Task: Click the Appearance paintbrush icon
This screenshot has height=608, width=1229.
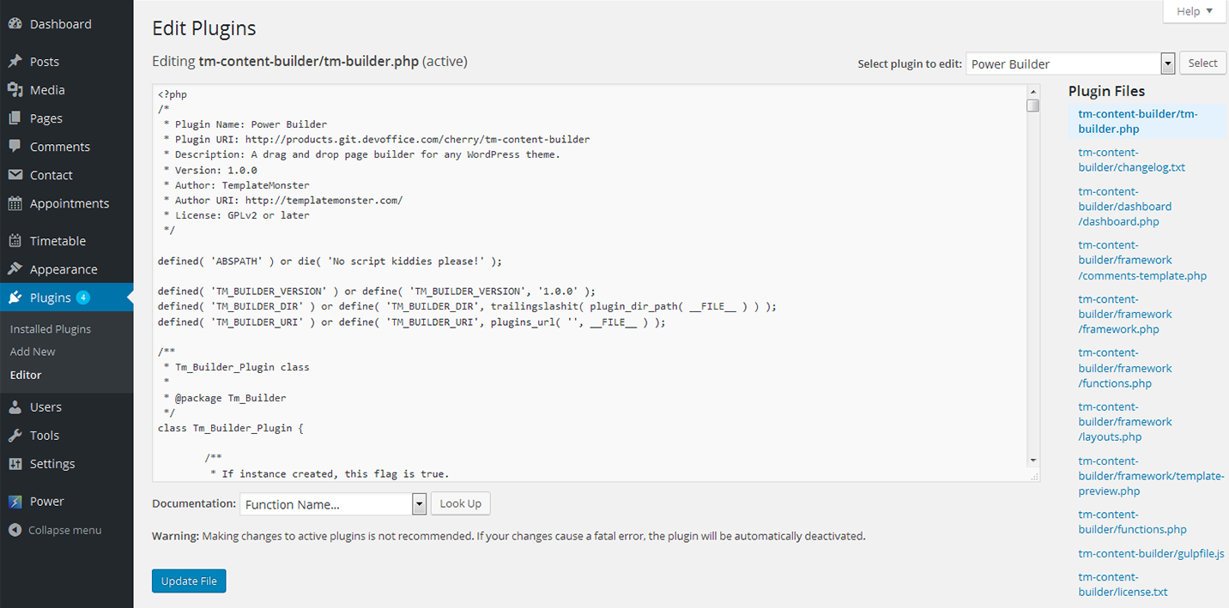Action: [15, 269]
